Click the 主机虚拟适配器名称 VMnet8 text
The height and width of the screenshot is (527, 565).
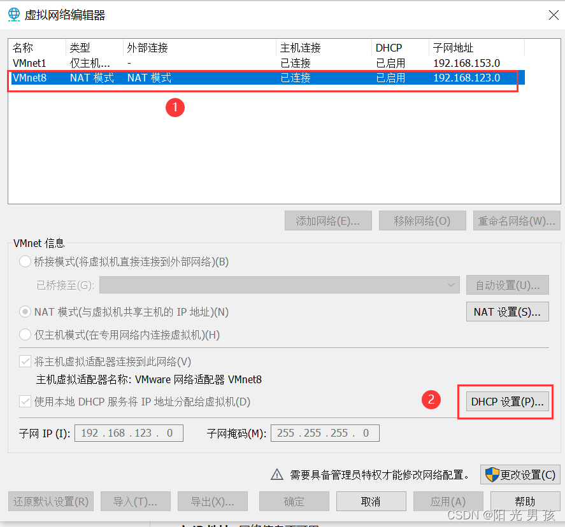click(149, 379)
